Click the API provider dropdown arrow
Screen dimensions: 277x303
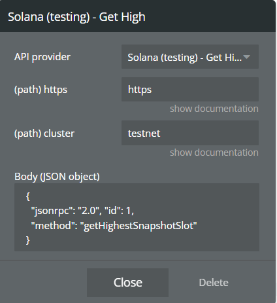(246, 57)
